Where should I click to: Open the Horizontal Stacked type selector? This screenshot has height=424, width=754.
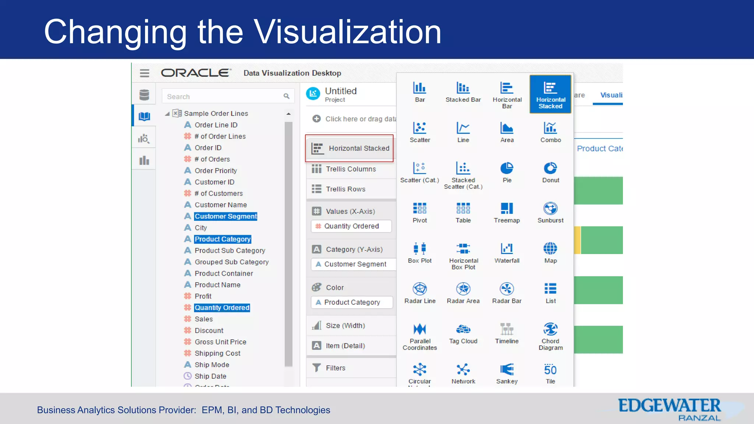pyautogui.click(x=349, y=148)
